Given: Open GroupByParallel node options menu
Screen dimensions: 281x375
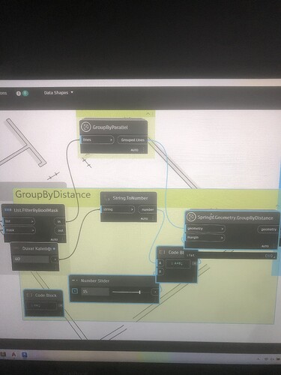Looking at the screenshot, I should 143,150.
